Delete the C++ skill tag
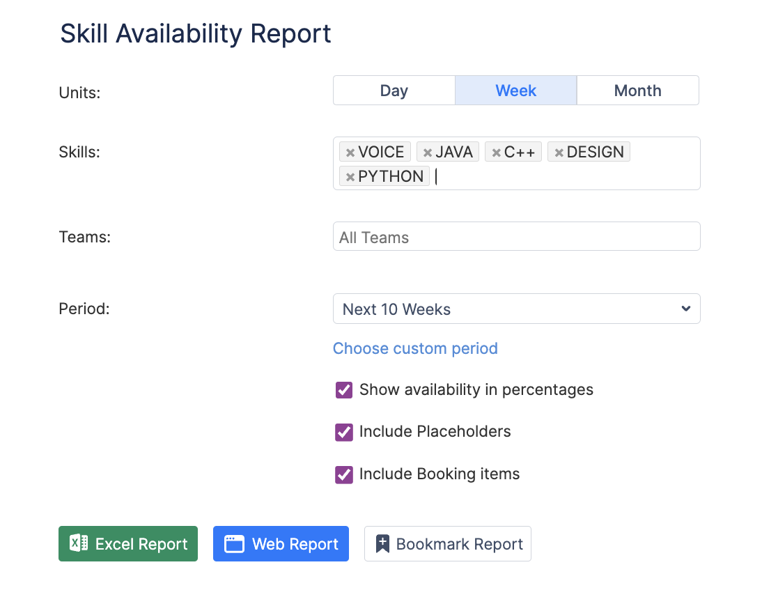The width and height of the screenshot is (762, 613). pos(496,153)
